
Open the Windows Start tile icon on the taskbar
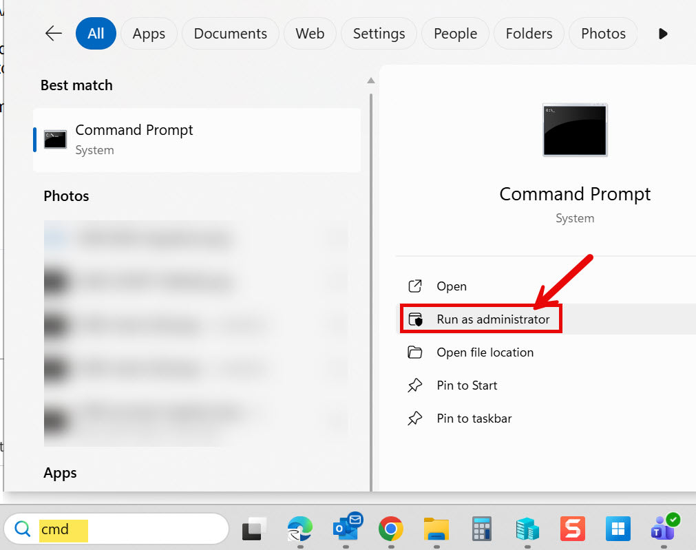click(x=618, y=529)
